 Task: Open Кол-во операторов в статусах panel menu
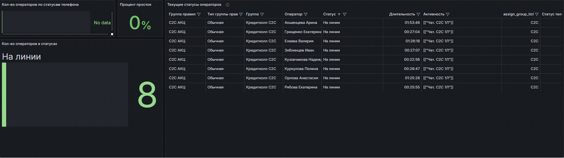[29, 44]
